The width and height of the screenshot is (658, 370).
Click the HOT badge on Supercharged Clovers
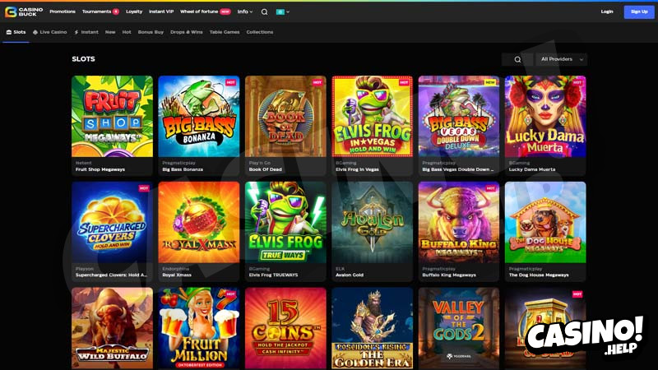[x=144, y=188]
